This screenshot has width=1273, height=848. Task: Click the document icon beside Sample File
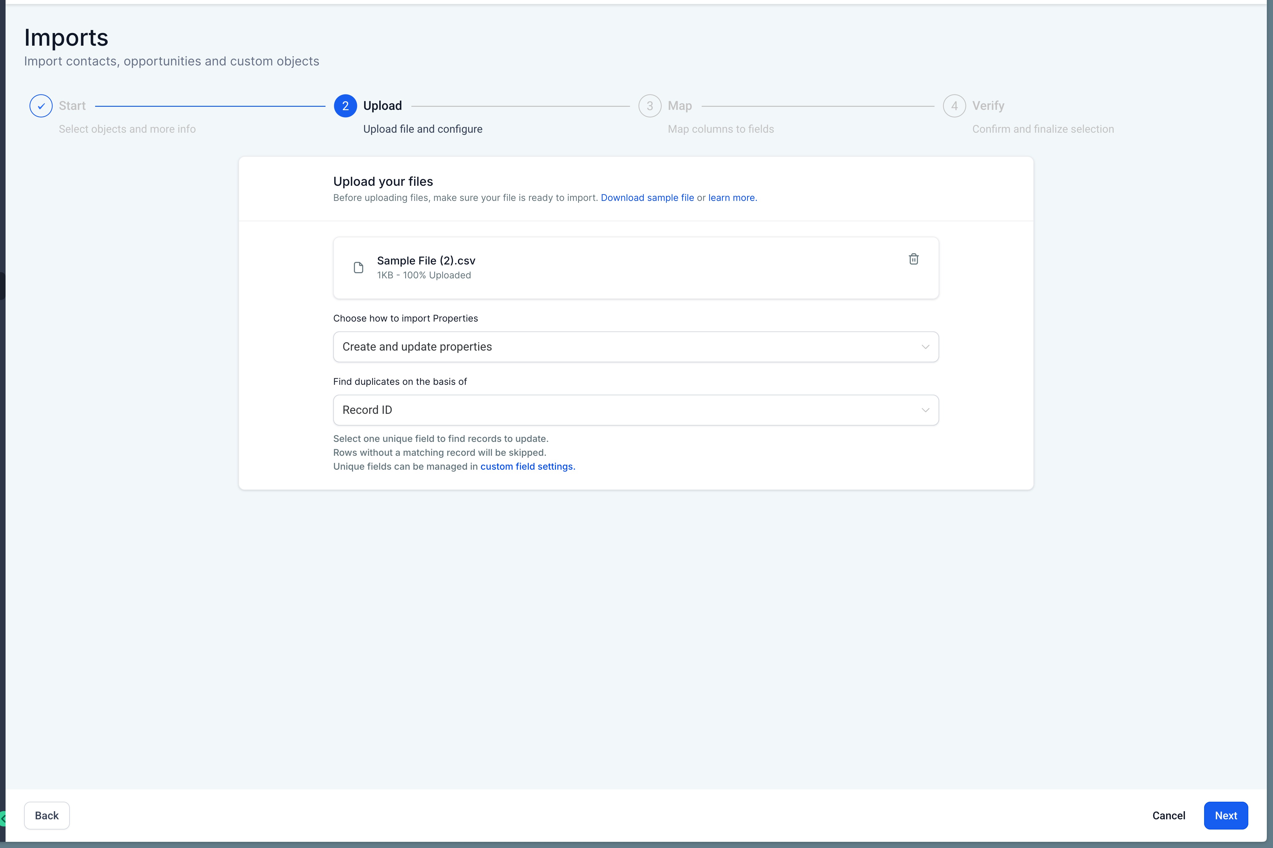click(x=358, y=268)
